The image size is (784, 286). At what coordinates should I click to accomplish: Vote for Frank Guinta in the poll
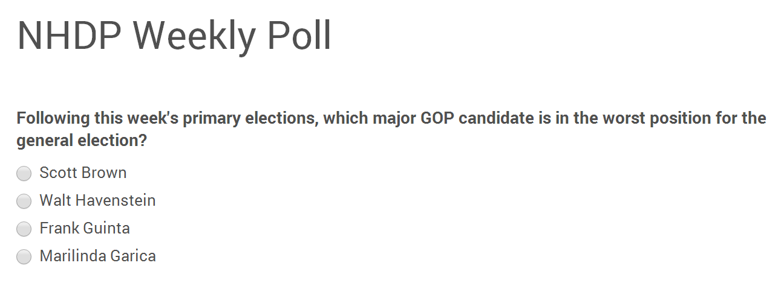pyautogui.click(x=24, y=229)
